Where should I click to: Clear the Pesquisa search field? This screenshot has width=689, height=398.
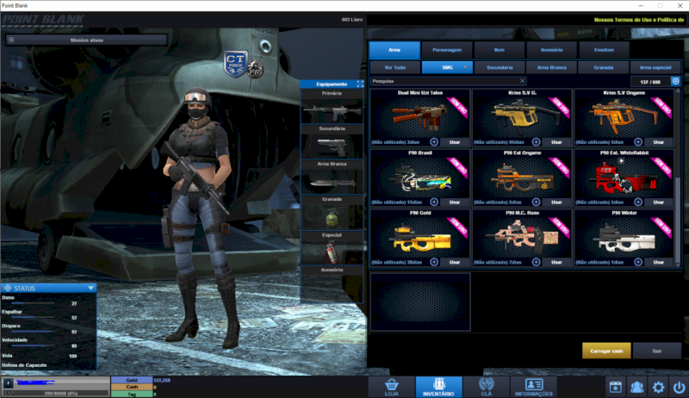pos(522,81)
